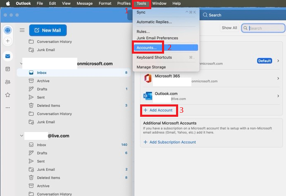Click the pencil icon beside Drafts 6
Viewport: 286px width, 196px height.
[x=31, y=153]
